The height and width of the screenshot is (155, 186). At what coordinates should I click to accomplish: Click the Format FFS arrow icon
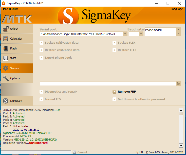click(x=41, y=99)
